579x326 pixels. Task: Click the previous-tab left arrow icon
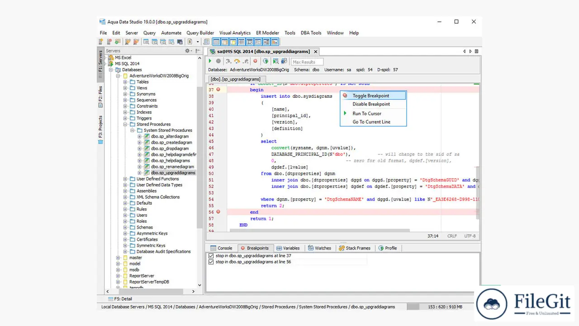(464, 51)
